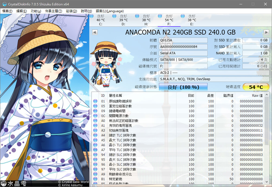This screenshot has width=272, height=187.
Task: Click the status orb of attribute 95
Action: (x=95, y=159)
